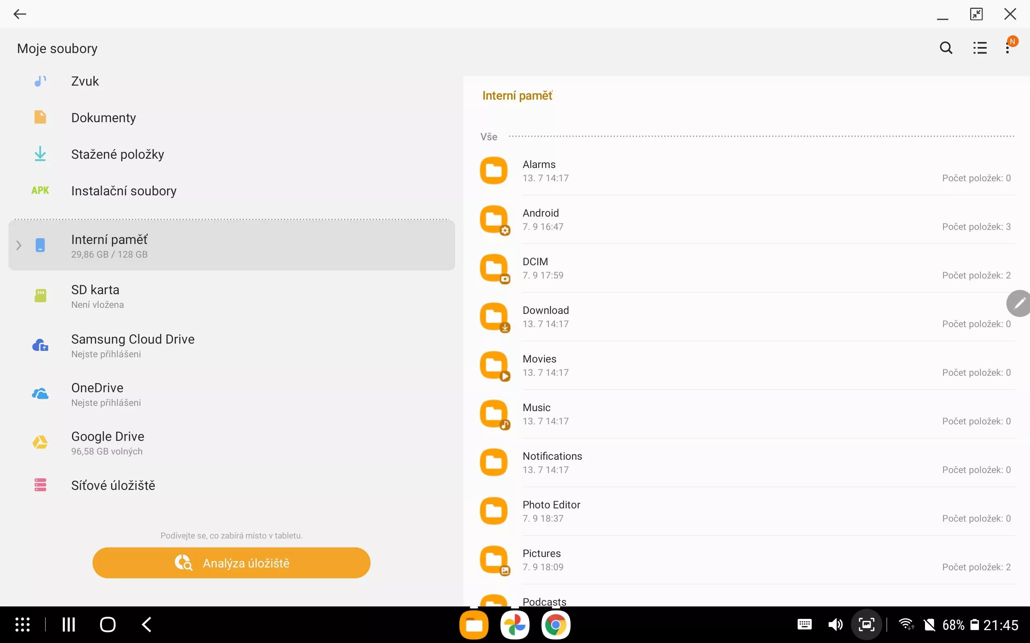Open the apps grid in taskbar
The image size is (1030, 643).
coord(23,624)
